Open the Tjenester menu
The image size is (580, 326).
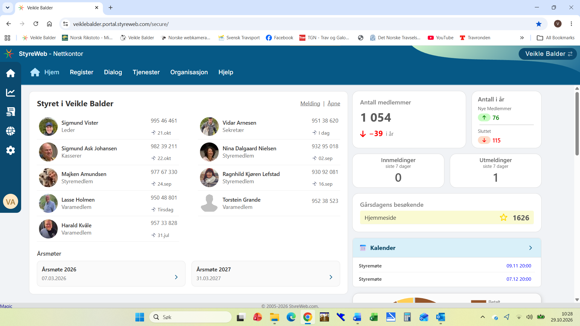coord(146,72)
